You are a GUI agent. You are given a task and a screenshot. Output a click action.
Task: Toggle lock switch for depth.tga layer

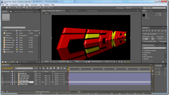[x=8, y=74]
